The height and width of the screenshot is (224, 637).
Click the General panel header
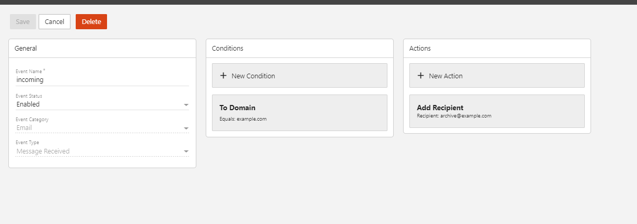click(102, 48)
